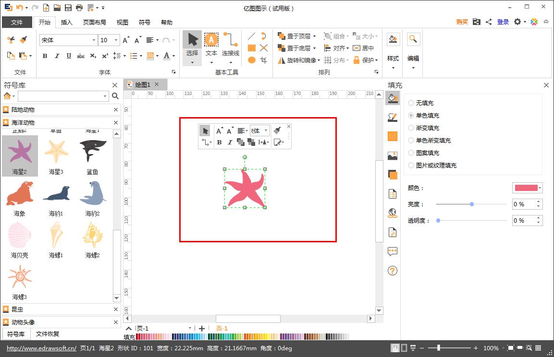Open the 旋转和镜像 dropdown

tap(319, 59)
